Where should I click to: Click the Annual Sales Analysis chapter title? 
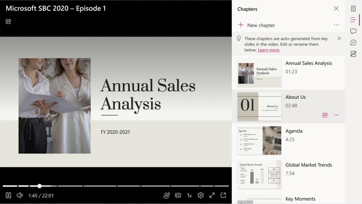point(309,63)
